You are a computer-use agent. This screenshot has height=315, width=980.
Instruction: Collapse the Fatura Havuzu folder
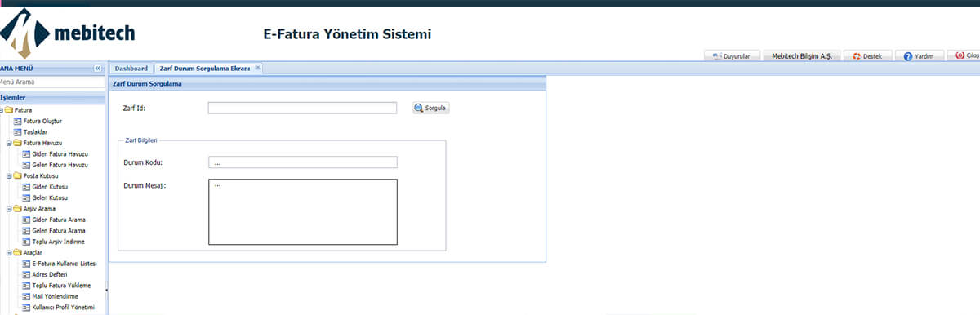8,143
